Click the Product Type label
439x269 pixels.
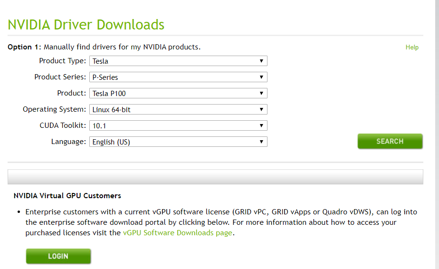(62, 61)
